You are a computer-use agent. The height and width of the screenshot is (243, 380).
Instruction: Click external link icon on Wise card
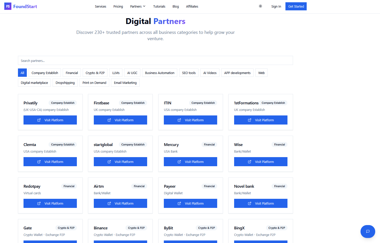coord(250,162)
